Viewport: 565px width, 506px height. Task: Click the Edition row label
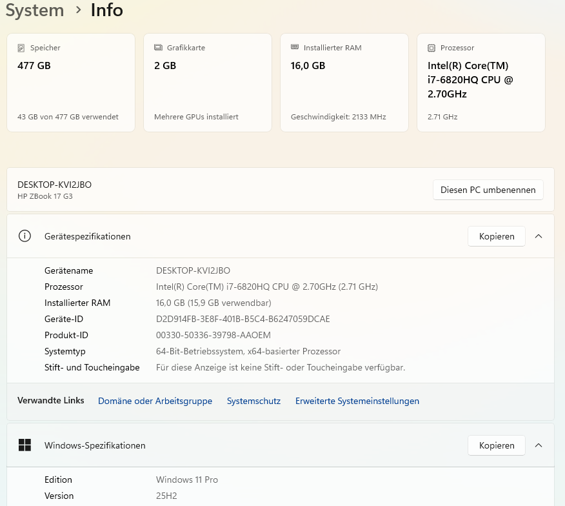pyautogui.click(x=59, y=480)
